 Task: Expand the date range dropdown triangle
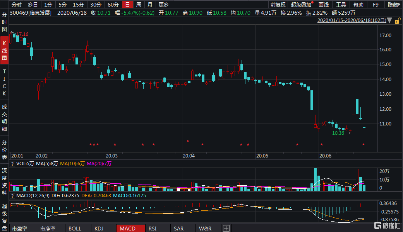pos(389,20)
